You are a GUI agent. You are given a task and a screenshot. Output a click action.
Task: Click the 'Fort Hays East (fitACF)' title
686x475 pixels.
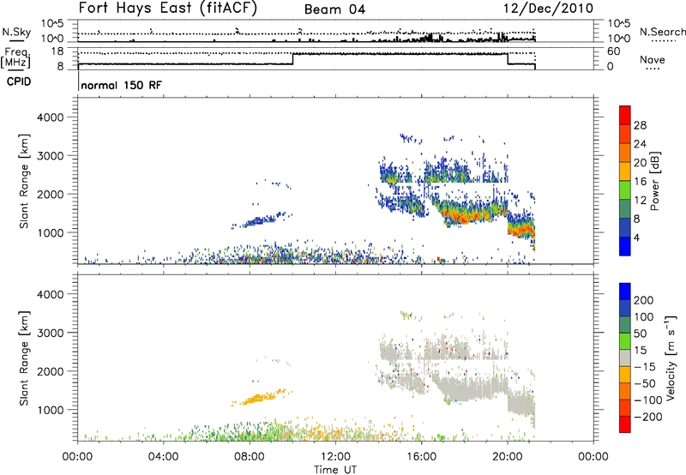(168, 8)
